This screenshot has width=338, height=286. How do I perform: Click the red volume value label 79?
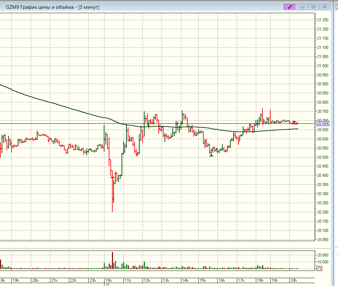point(319,269)
